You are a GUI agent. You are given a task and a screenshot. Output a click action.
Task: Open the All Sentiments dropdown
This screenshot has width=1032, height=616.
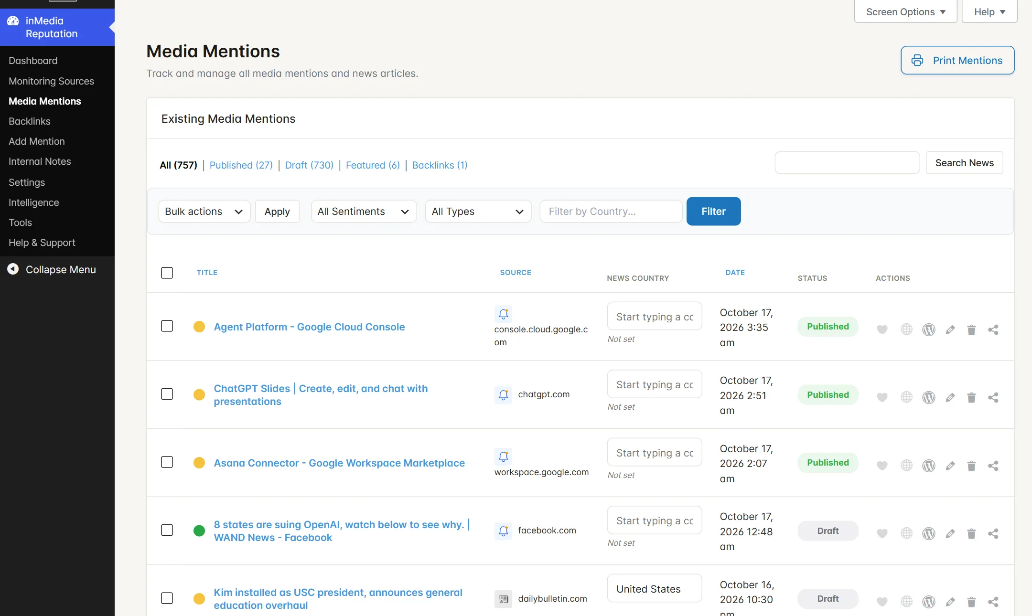(364, 211)
